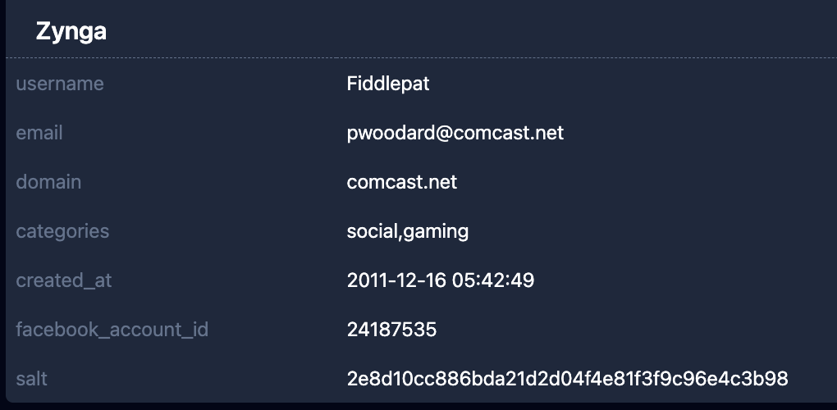Click the domain field label

[x=48, y=182]
